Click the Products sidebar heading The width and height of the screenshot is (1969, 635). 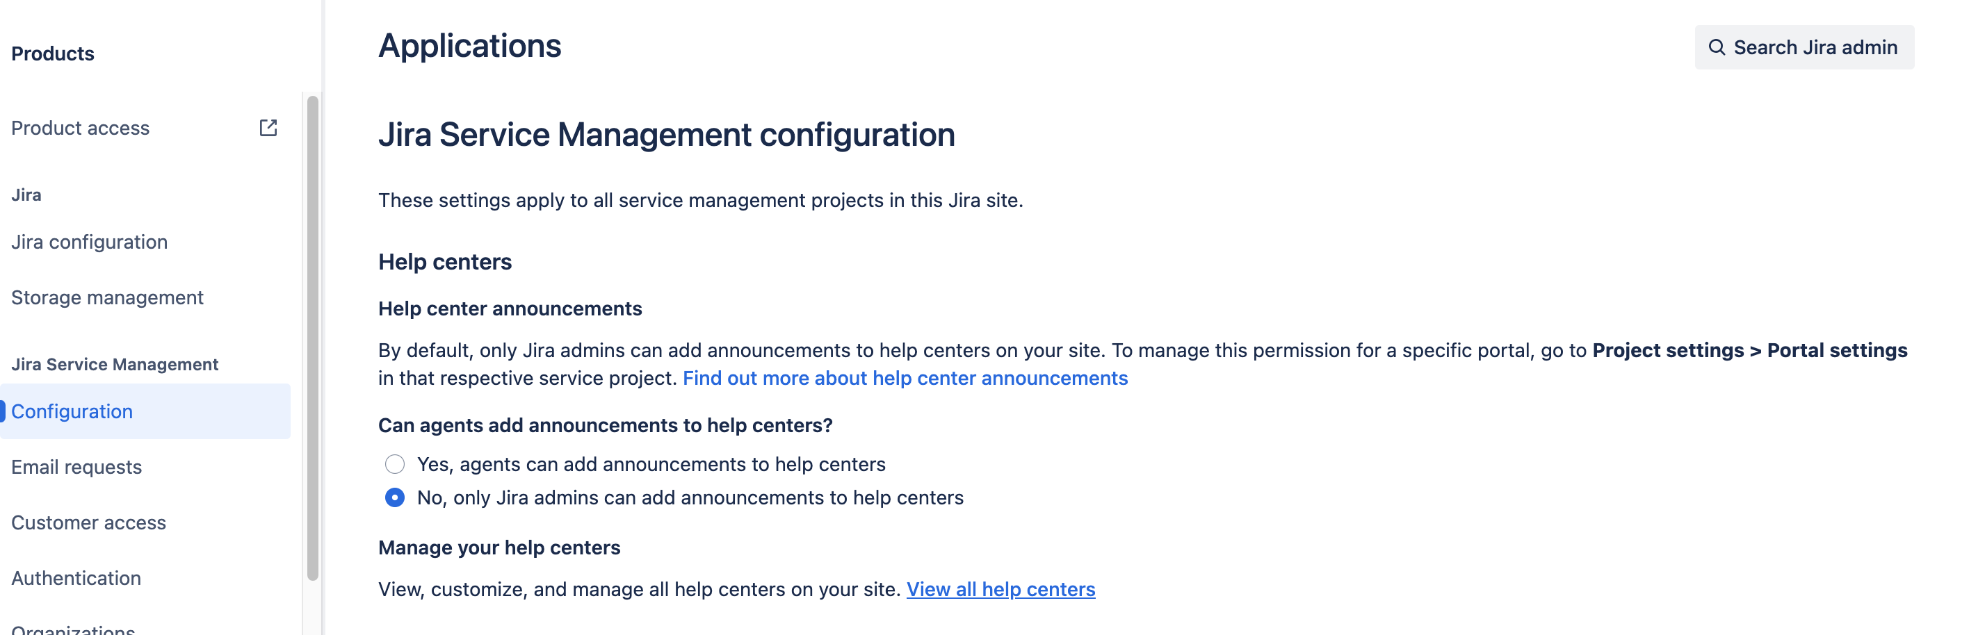tap(53, 53)
